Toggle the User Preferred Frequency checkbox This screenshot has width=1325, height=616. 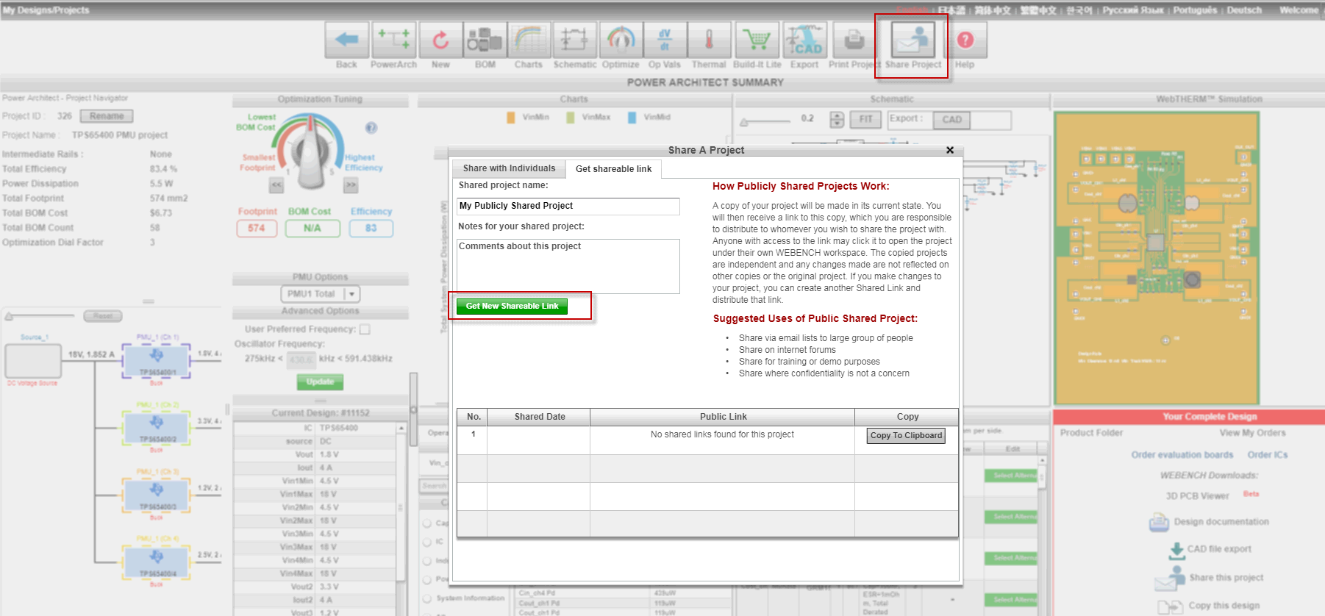(365, 329)
